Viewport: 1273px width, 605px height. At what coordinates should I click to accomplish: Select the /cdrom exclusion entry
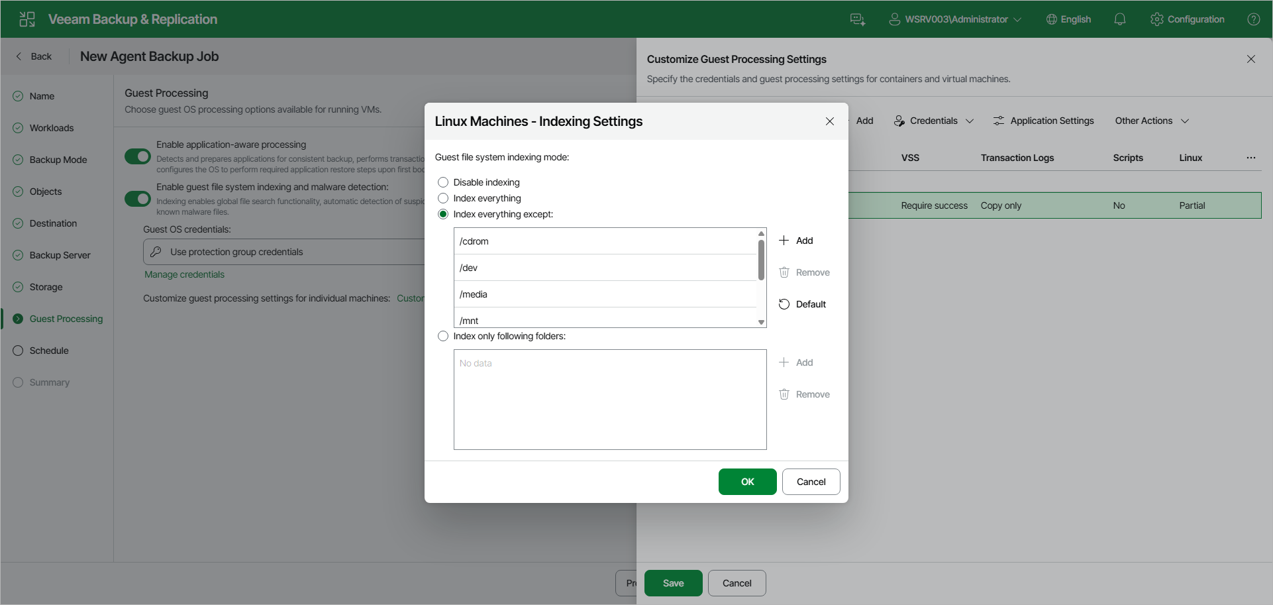605,241
